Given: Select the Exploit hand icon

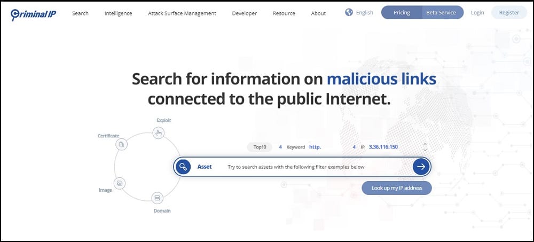Looking at the screenshot, I should (158, 132).
